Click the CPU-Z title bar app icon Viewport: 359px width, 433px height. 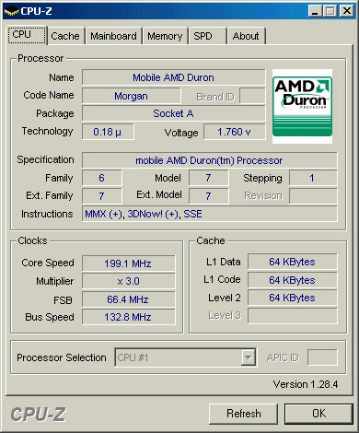click(x=11, y=11)
